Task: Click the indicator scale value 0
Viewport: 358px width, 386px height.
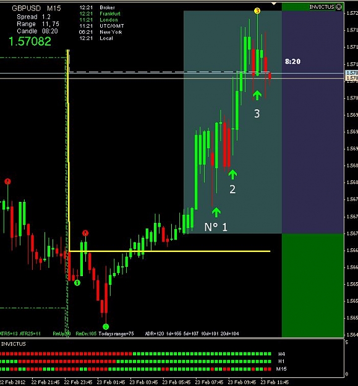Action: [347, 374]
